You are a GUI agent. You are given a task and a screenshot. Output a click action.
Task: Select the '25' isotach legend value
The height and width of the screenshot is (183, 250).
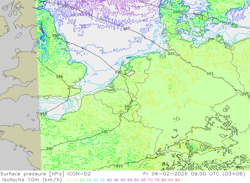pos(89,180)
